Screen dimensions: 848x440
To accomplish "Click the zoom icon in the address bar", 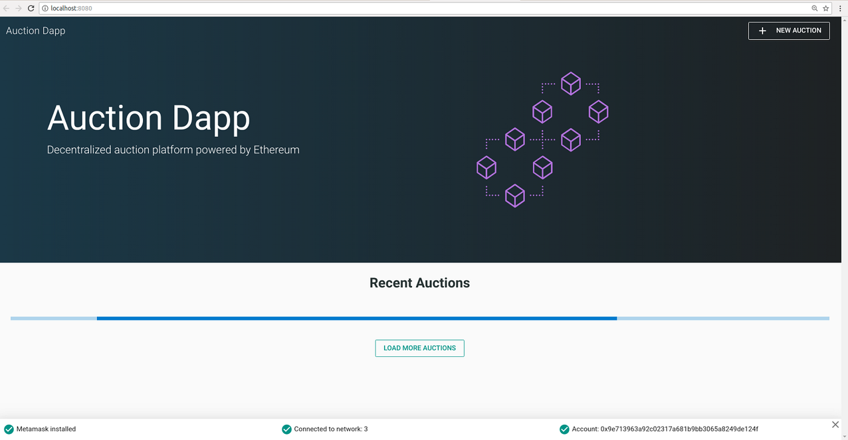I will (x=815, y=8).
